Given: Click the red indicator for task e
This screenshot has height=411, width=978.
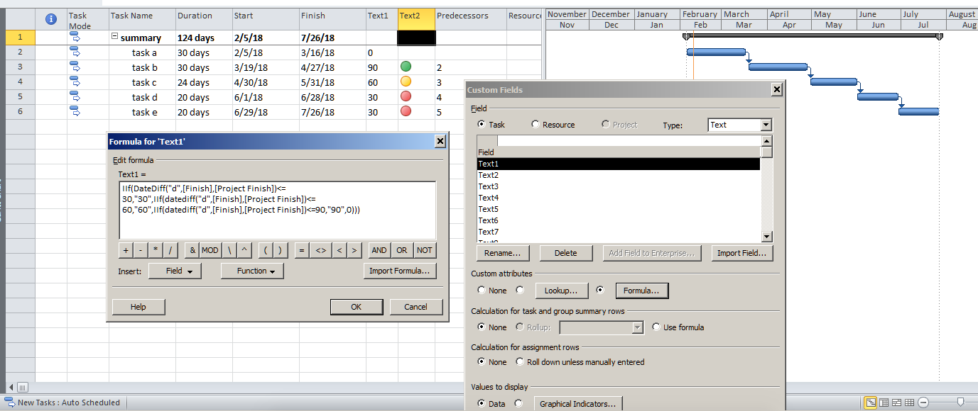Looking at the screenshot, I should 406,111.
